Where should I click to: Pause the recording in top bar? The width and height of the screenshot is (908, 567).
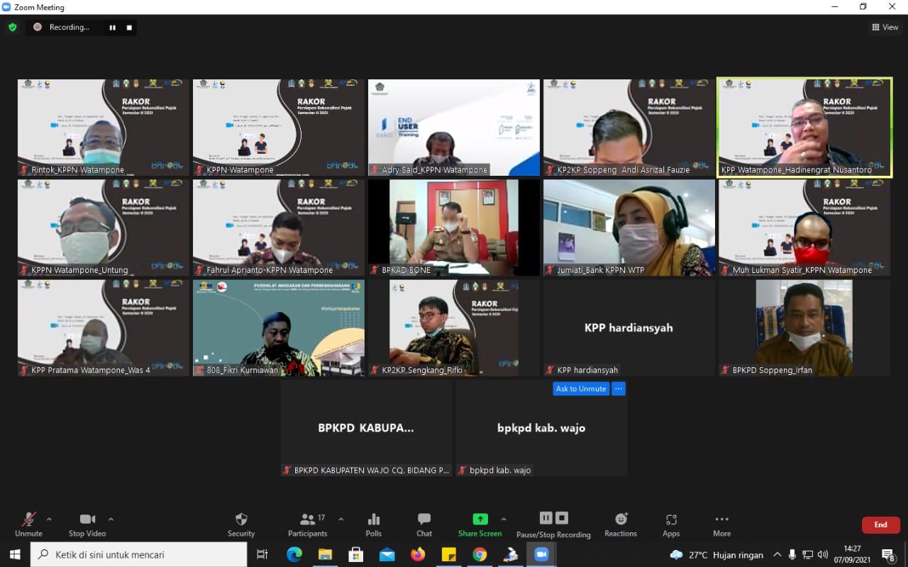112,28
